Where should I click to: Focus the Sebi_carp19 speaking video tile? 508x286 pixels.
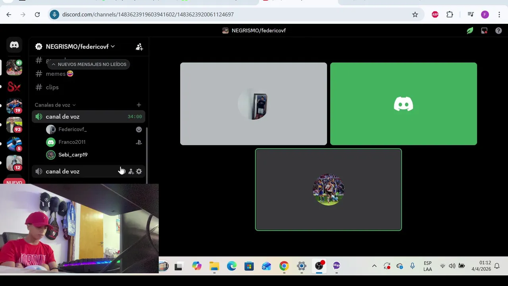[x=328, y=189]
